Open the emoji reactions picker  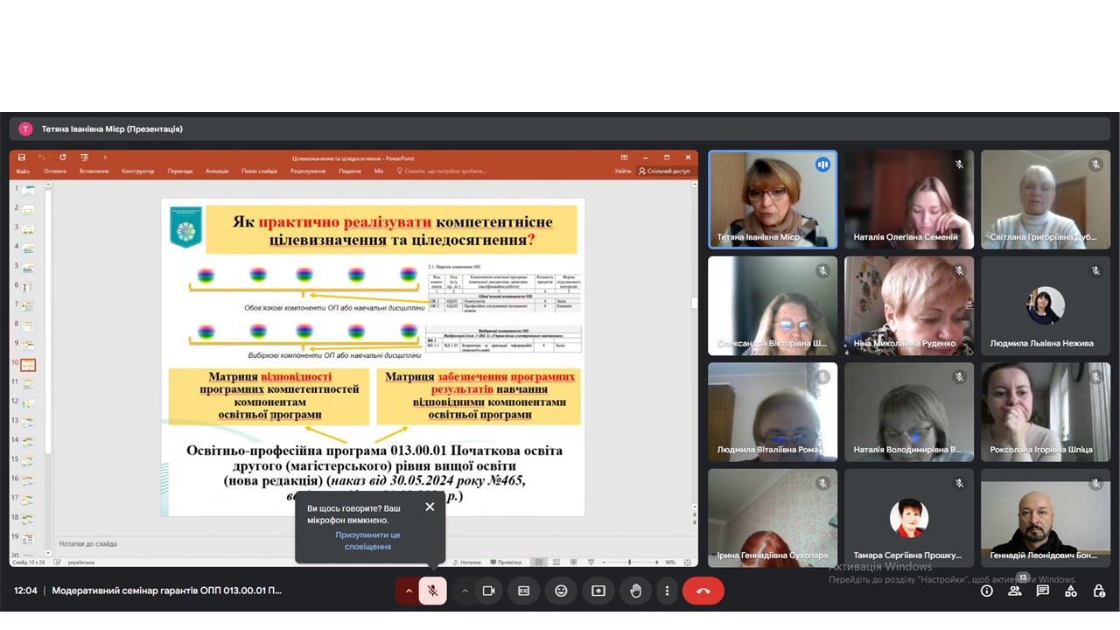(561, 591)
